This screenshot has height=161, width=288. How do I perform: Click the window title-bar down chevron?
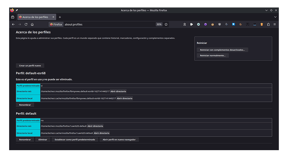tap(267, 10)
